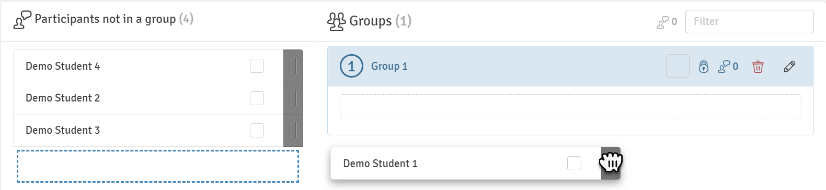Viewport: 826px width, 190px height.
Task: Edit Group 1 using the pencil icon
Action: (789, 67)
